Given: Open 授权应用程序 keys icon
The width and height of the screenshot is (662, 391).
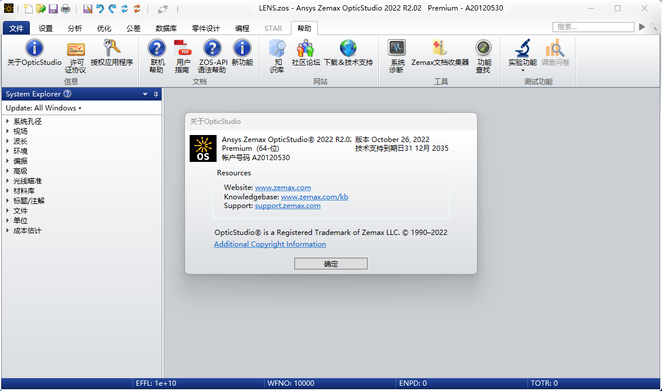Looking at the screenshot, I should 111,53.
